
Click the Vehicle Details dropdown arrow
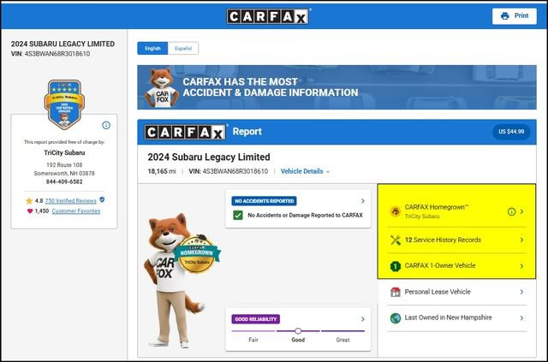328,172
